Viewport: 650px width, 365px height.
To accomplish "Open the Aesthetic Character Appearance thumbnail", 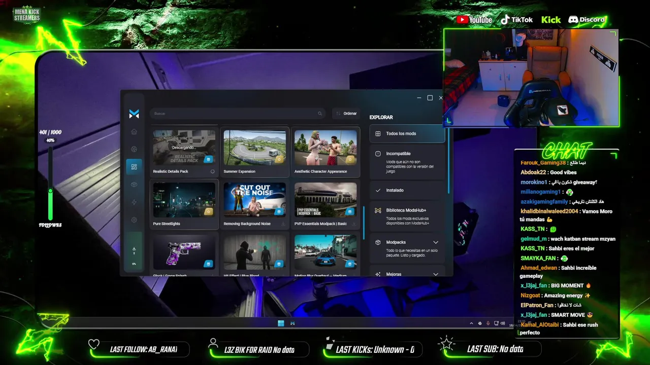I will (x=326, y=148).
